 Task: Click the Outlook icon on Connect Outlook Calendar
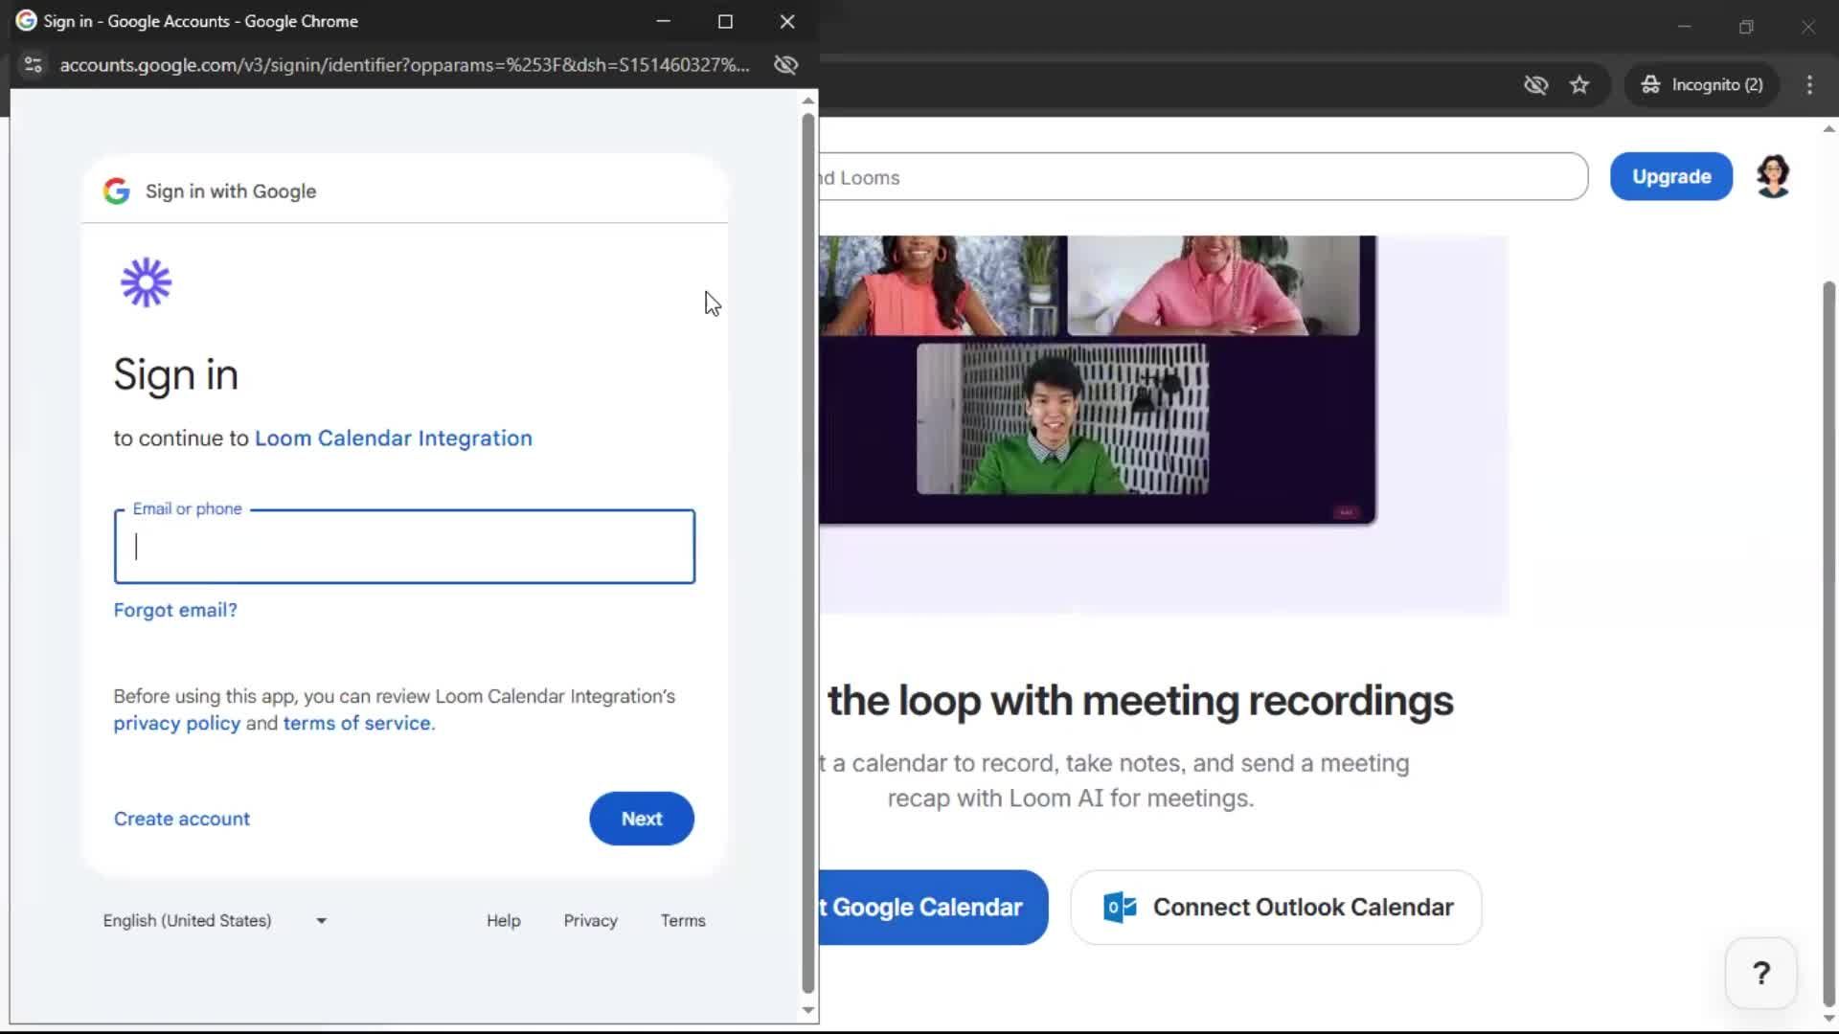(1119, 907)
